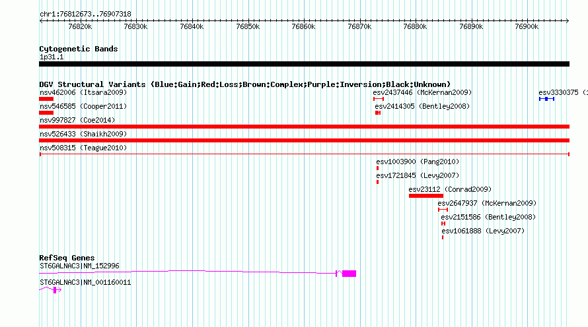Click the esv23112 red loss bar
This screenshot has height=327, width=588.
426,196
